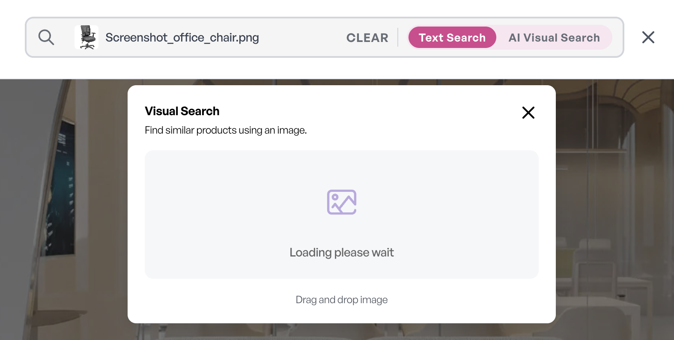Screen dimensions: 674x340
Task: Select the office chair image thumbnail
Action: pos(86,37)
